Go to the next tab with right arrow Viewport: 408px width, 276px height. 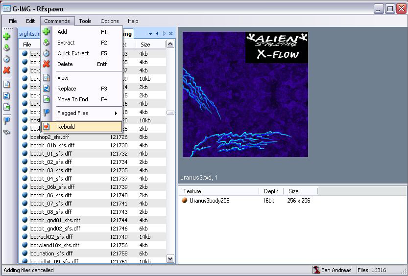point(164,34)
